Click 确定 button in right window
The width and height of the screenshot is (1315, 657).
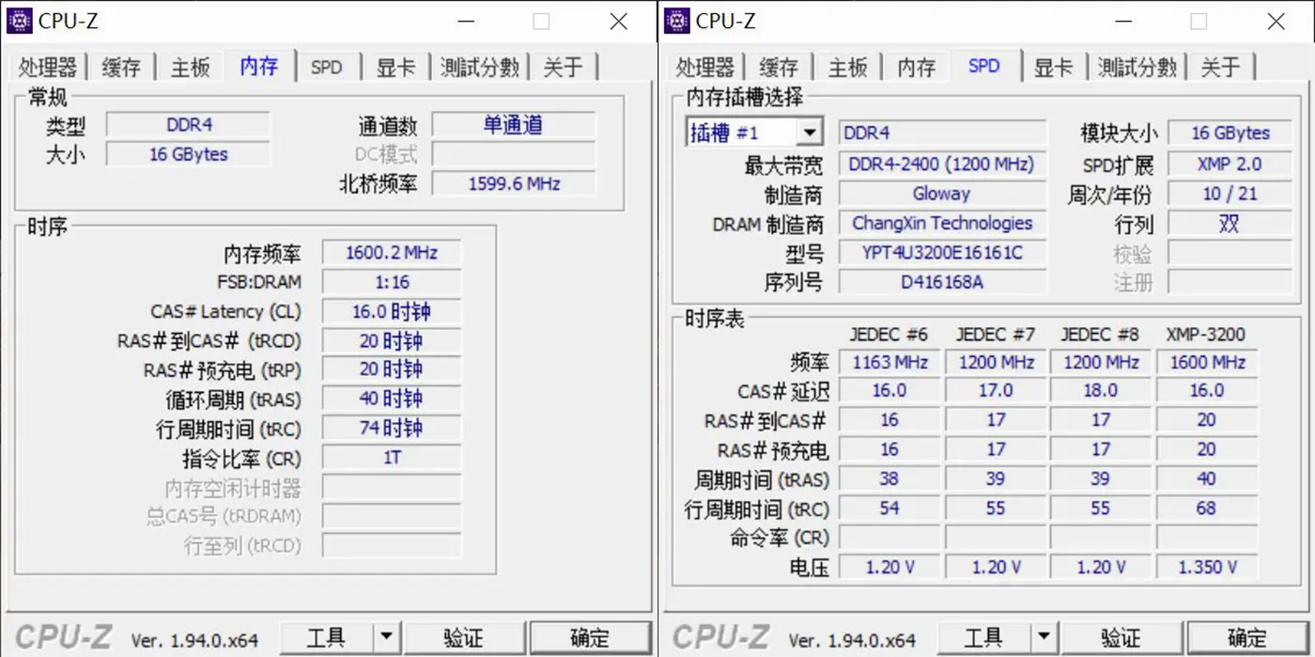click(x=1247, y=639)
